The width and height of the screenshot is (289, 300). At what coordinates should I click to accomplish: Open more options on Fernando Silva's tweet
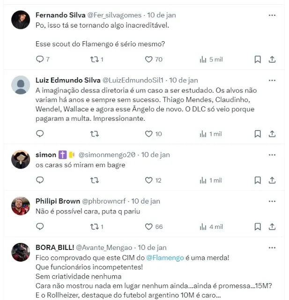[x=272, y=15]
